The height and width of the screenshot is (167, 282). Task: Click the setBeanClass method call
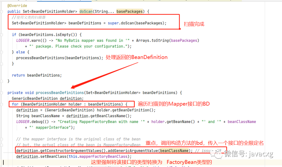[x=53, y=156]
